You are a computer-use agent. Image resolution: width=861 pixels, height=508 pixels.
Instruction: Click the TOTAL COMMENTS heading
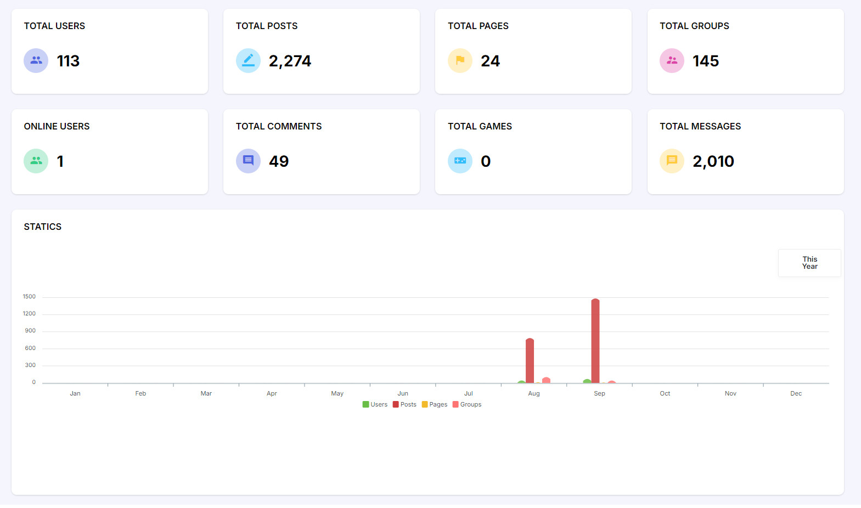pos(279,126)
